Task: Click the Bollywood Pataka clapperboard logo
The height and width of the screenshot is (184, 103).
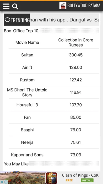Action: pos(63,6)
